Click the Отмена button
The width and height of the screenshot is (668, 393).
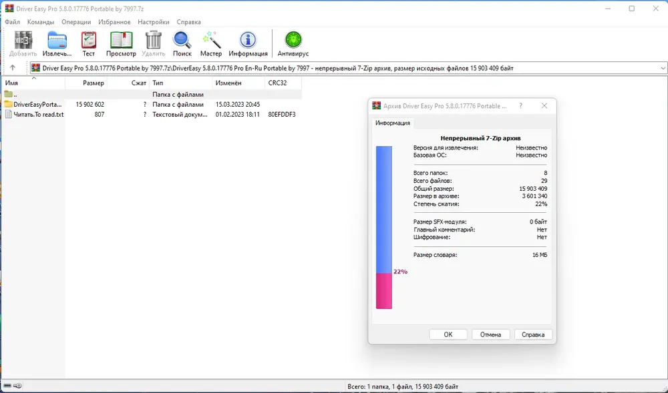[490, 334]
